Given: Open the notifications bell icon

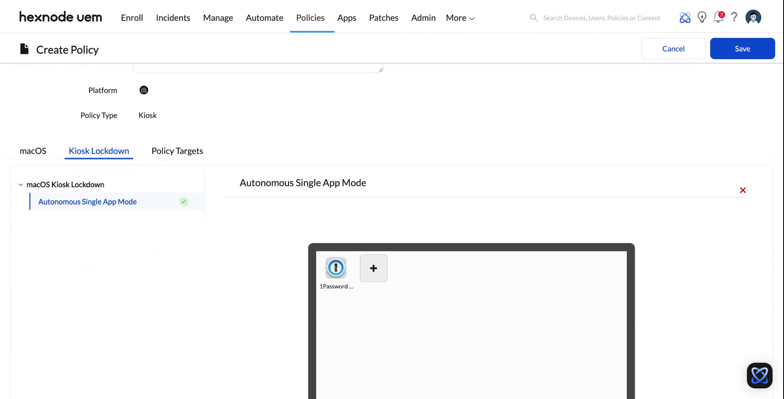Looking at the screenshot, I should 718,18.
